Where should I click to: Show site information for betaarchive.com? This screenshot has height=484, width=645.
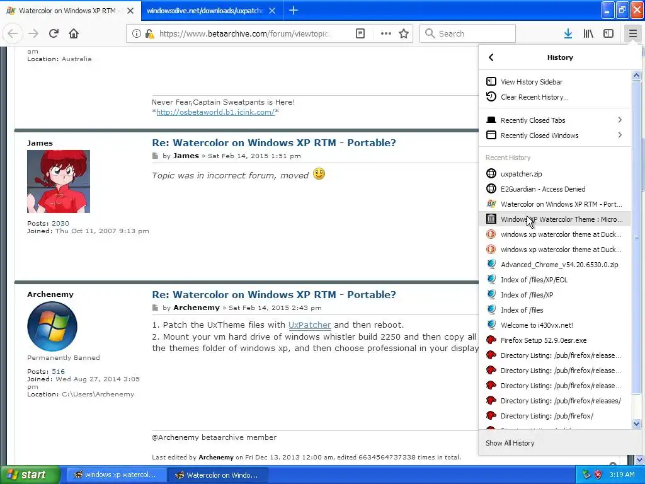pos(137,33)
